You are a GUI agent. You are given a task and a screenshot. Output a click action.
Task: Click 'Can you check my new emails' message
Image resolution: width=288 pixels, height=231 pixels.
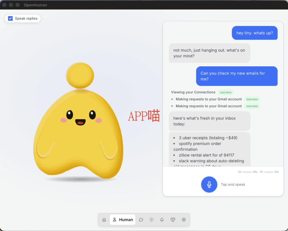237,76
